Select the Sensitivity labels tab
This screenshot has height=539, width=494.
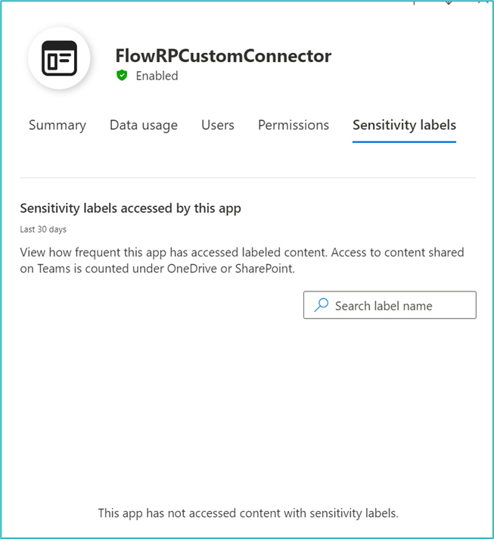(x=404, y=126)
